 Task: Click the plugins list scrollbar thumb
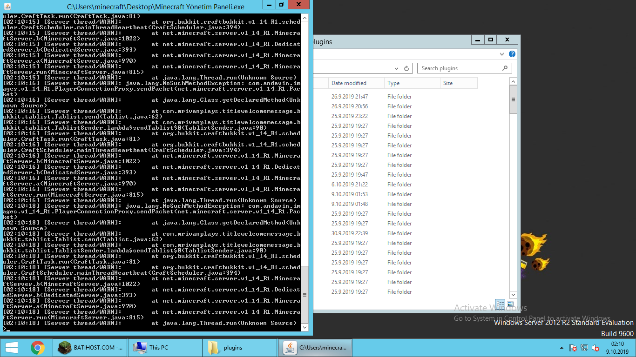513,99
